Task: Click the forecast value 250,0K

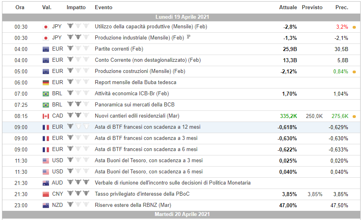Action: click(x=314, y=116)
